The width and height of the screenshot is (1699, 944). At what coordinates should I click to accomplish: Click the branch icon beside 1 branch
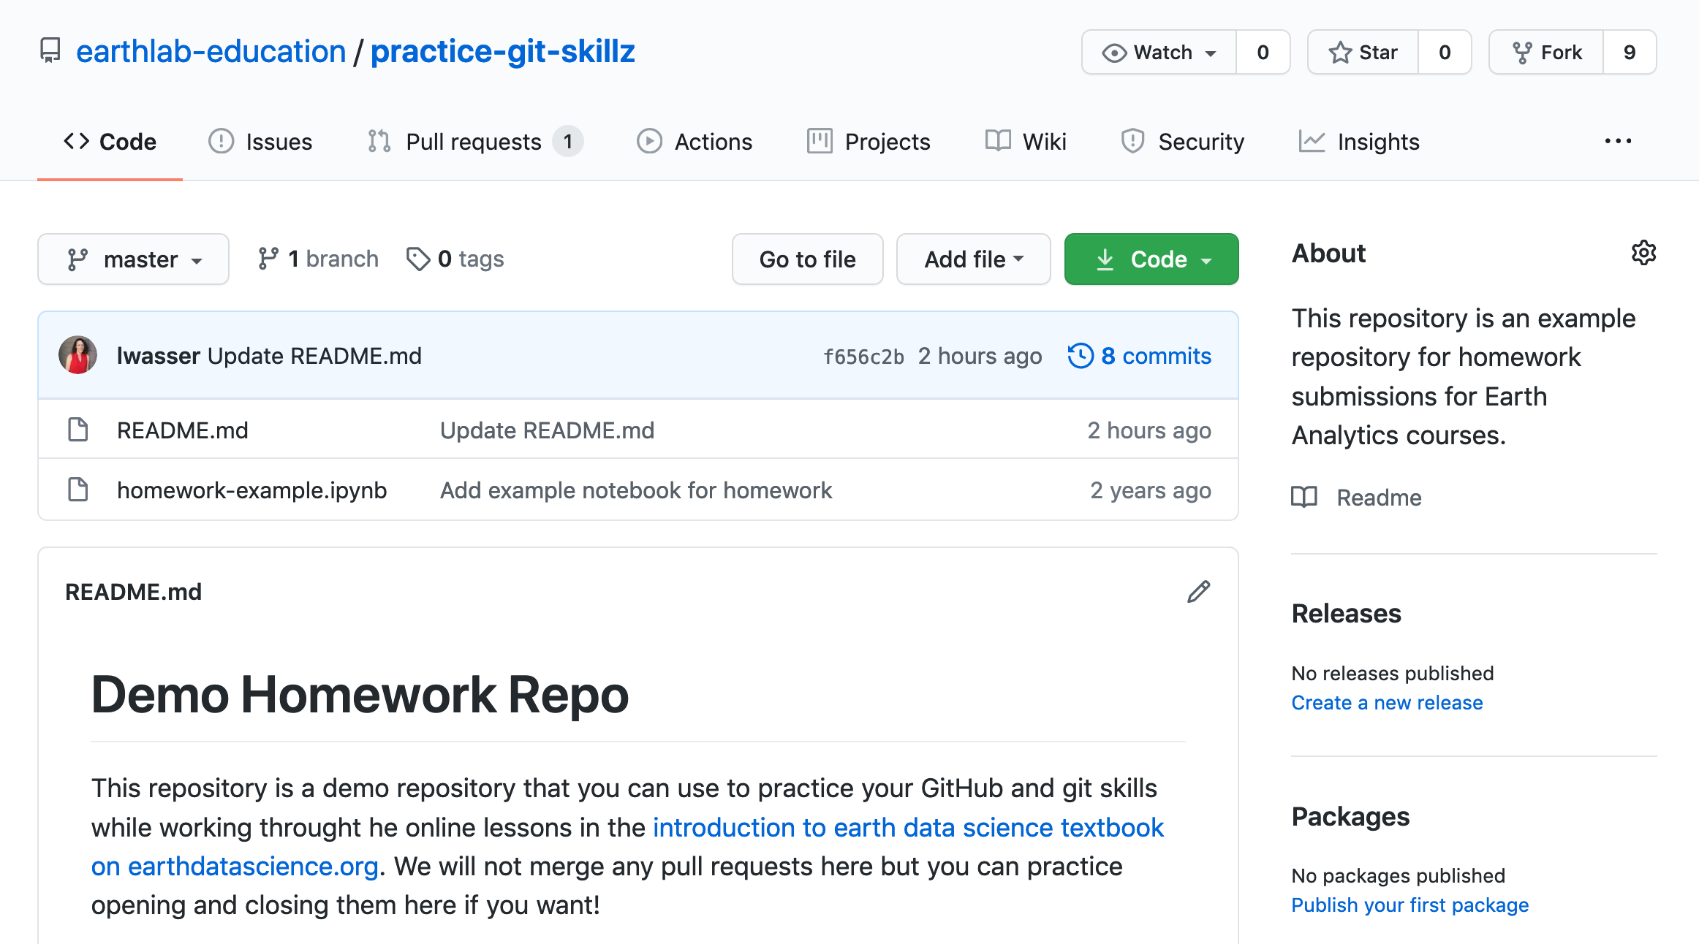[268, 259]
